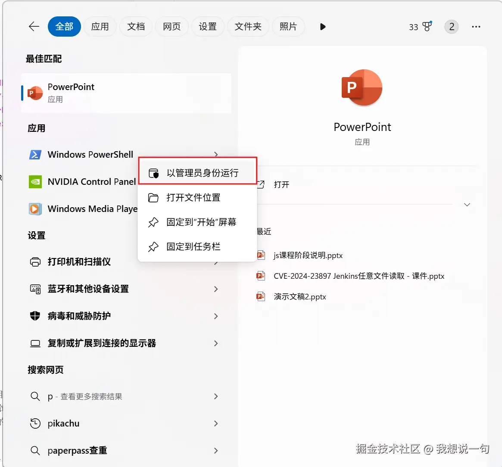The height and width of the screenshot is (467, 502).
Task: Expand more actions with the down chevron
Action: 467,205
